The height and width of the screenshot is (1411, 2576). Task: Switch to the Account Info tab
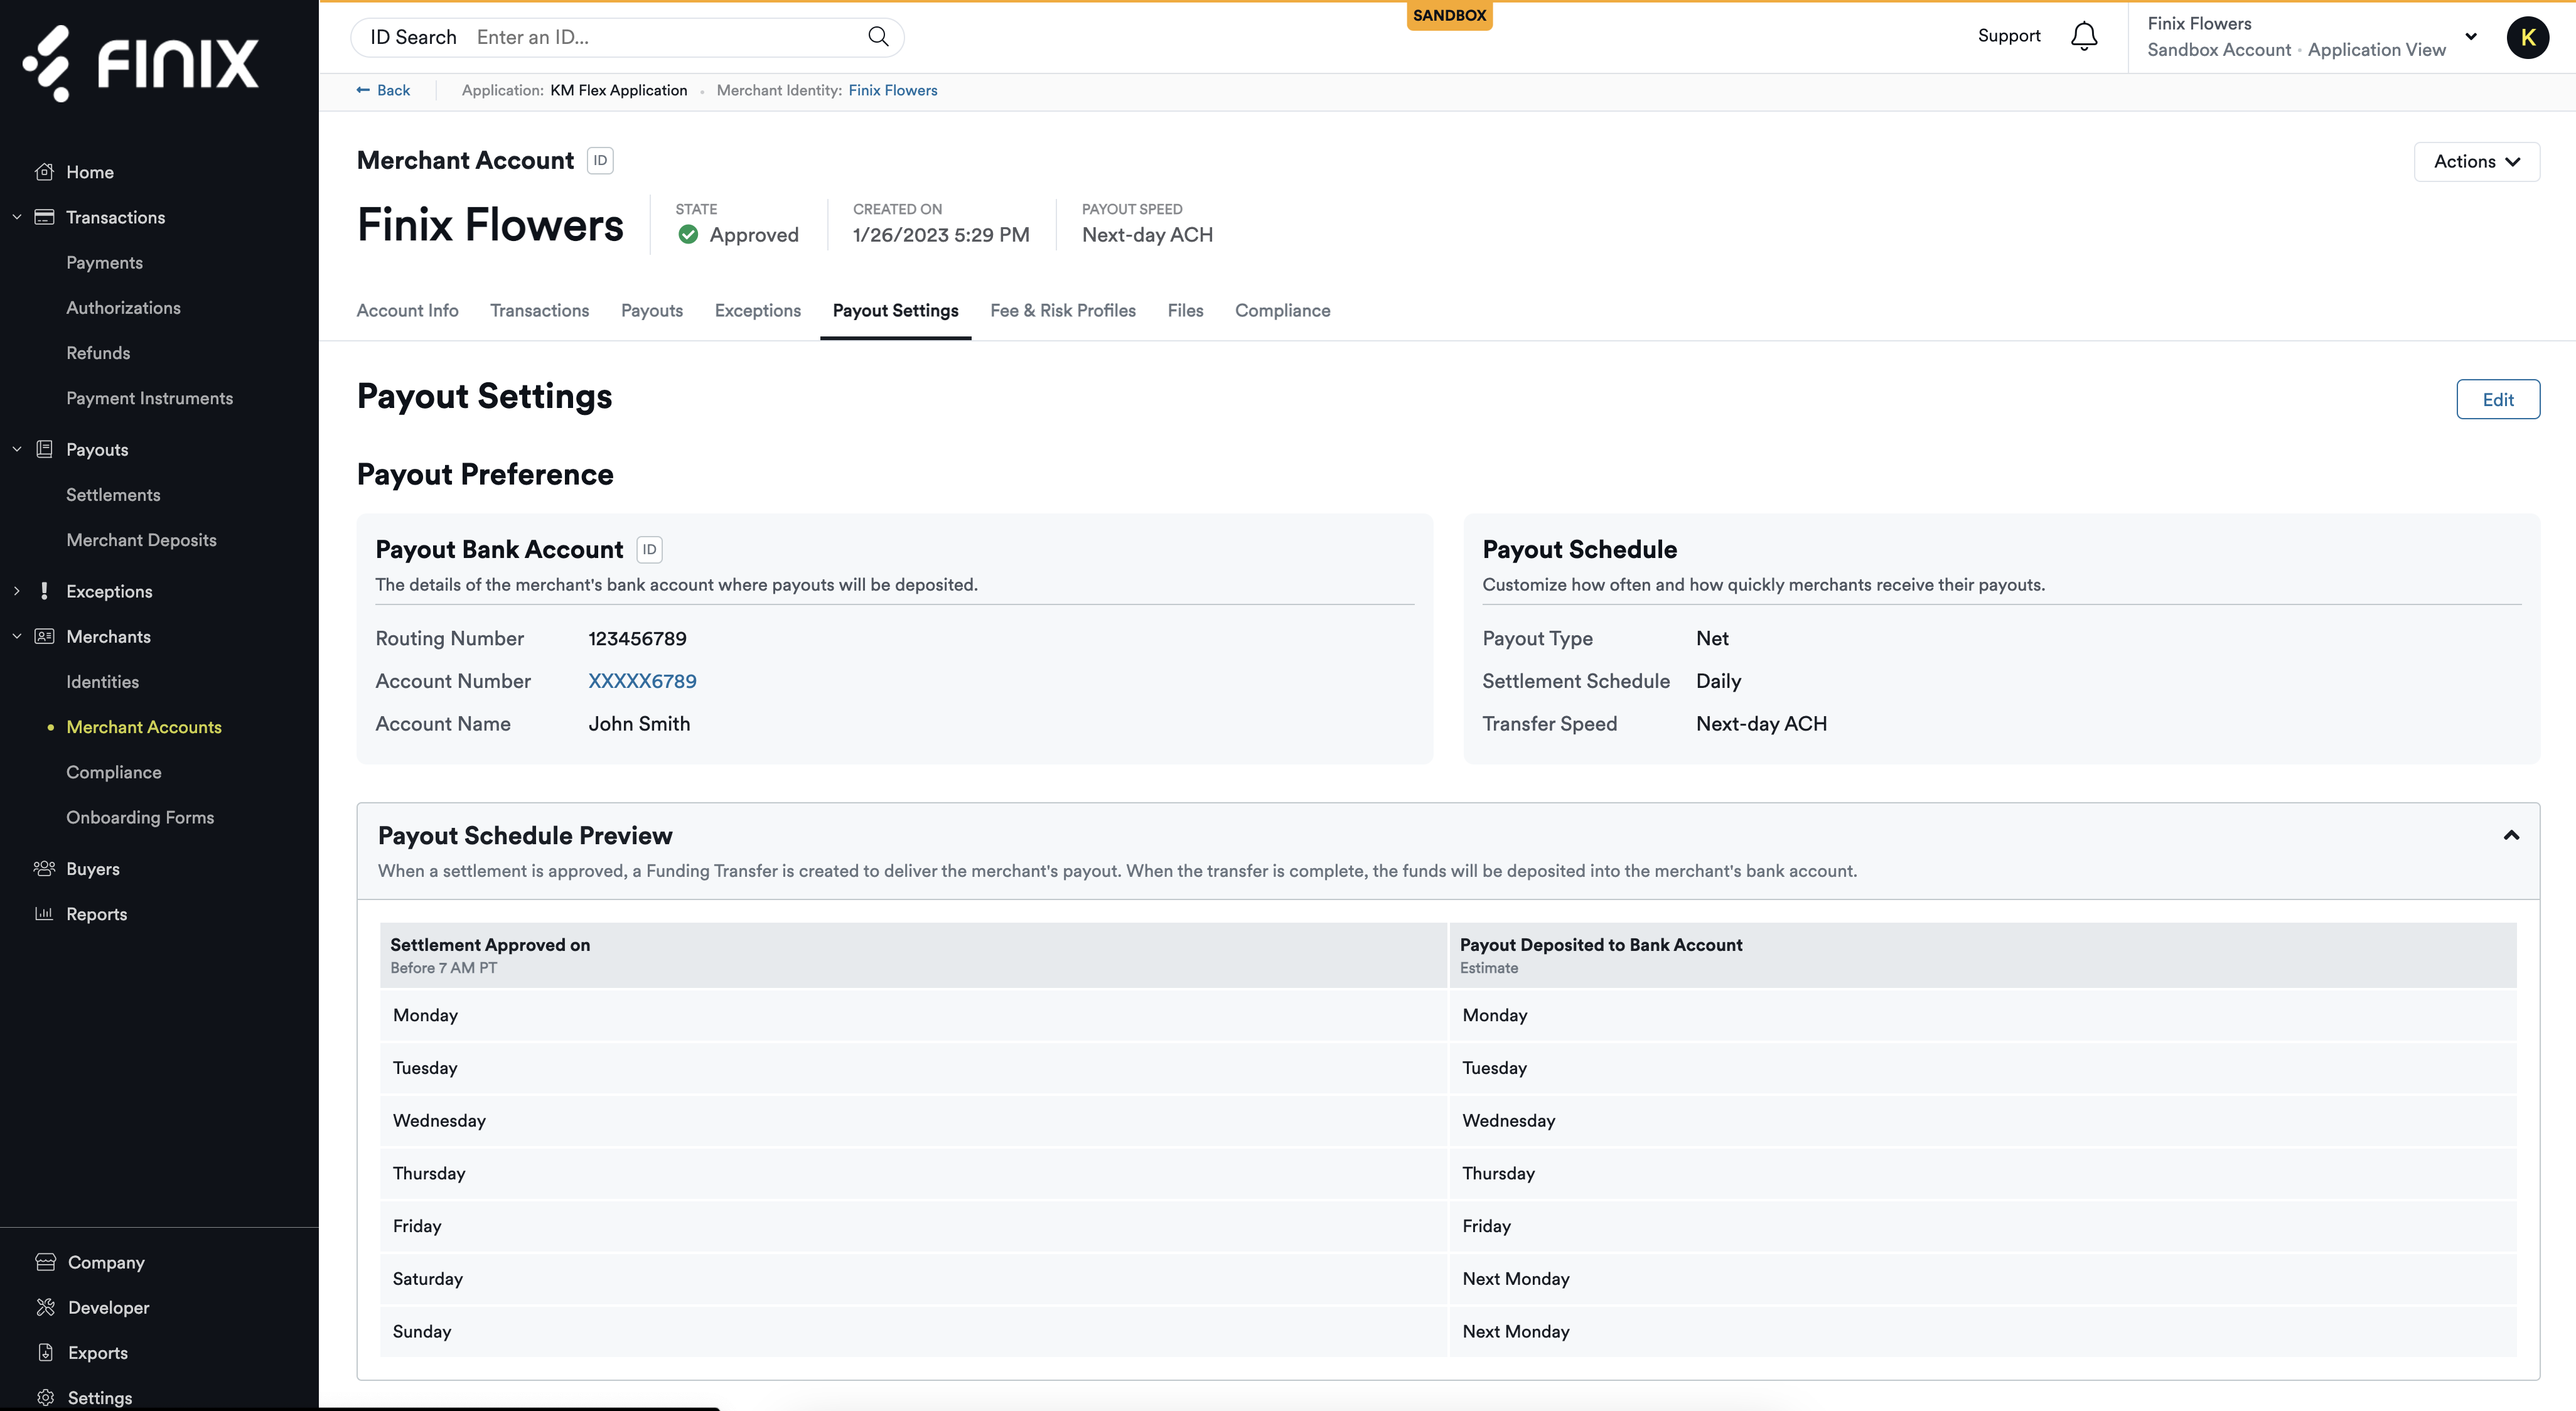click(407, 311)
